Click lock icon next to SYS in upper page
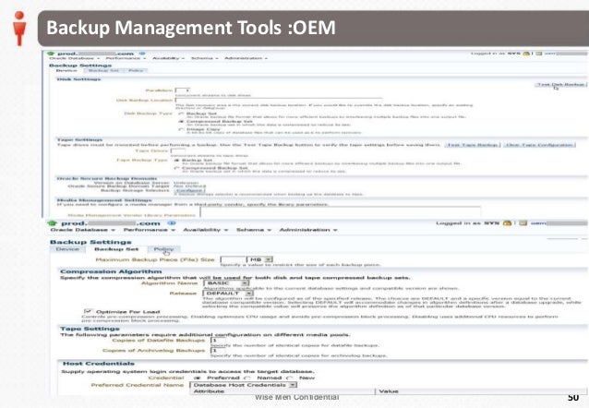Viewport: 589px width, 408px height. pos(526,54)
